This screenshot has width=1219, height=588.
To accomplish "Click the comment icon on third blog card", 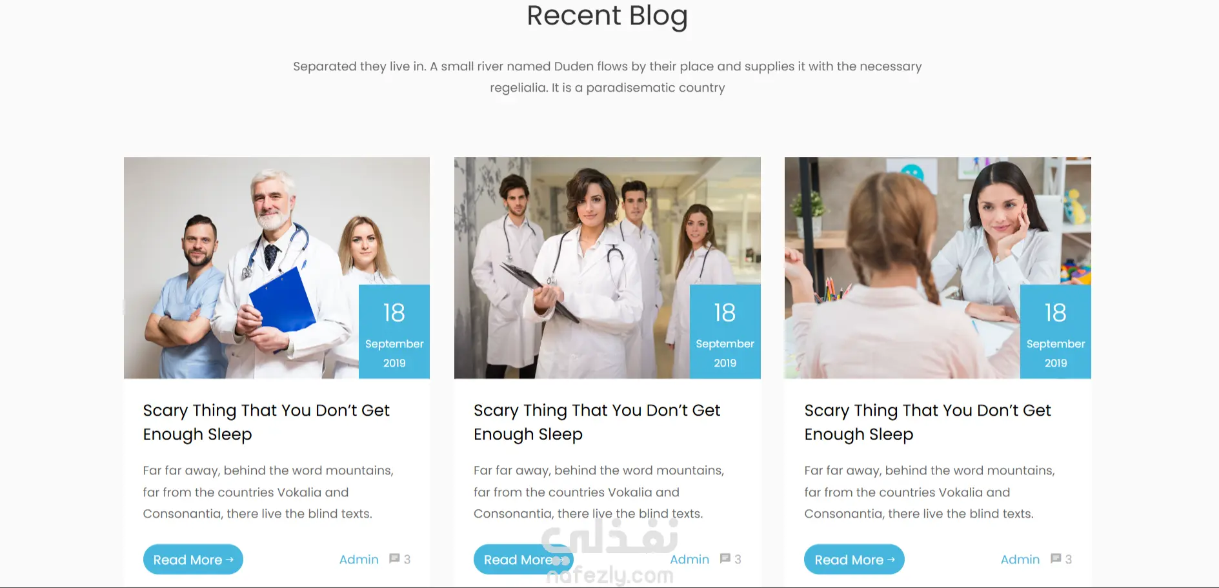I will 1056,558.
